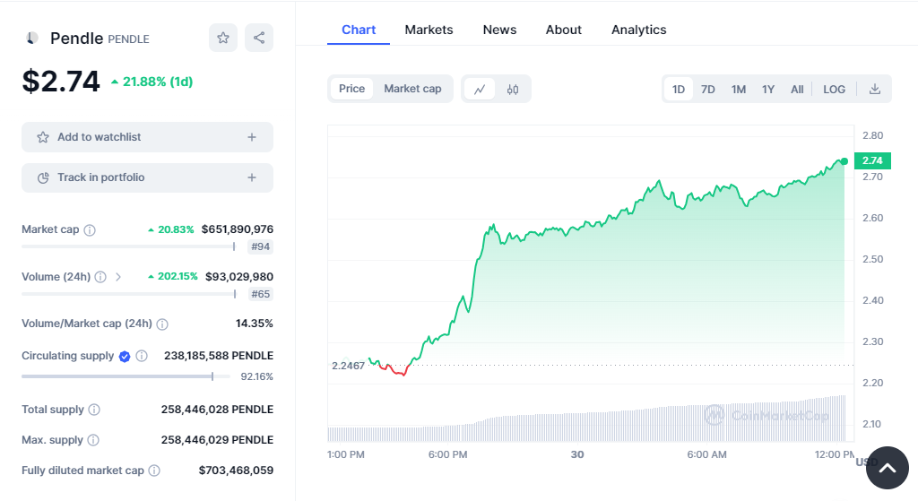918x501 pixels.
Task: Select the 1M time range
Action: [x=739, y=89]
